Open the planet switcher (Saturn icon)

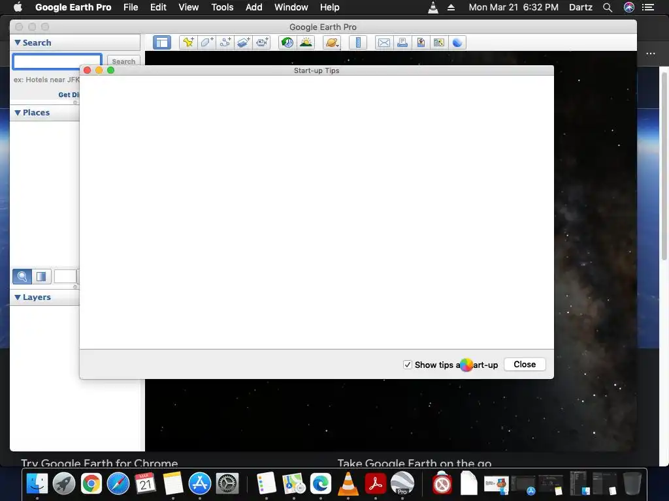(331, 42)
